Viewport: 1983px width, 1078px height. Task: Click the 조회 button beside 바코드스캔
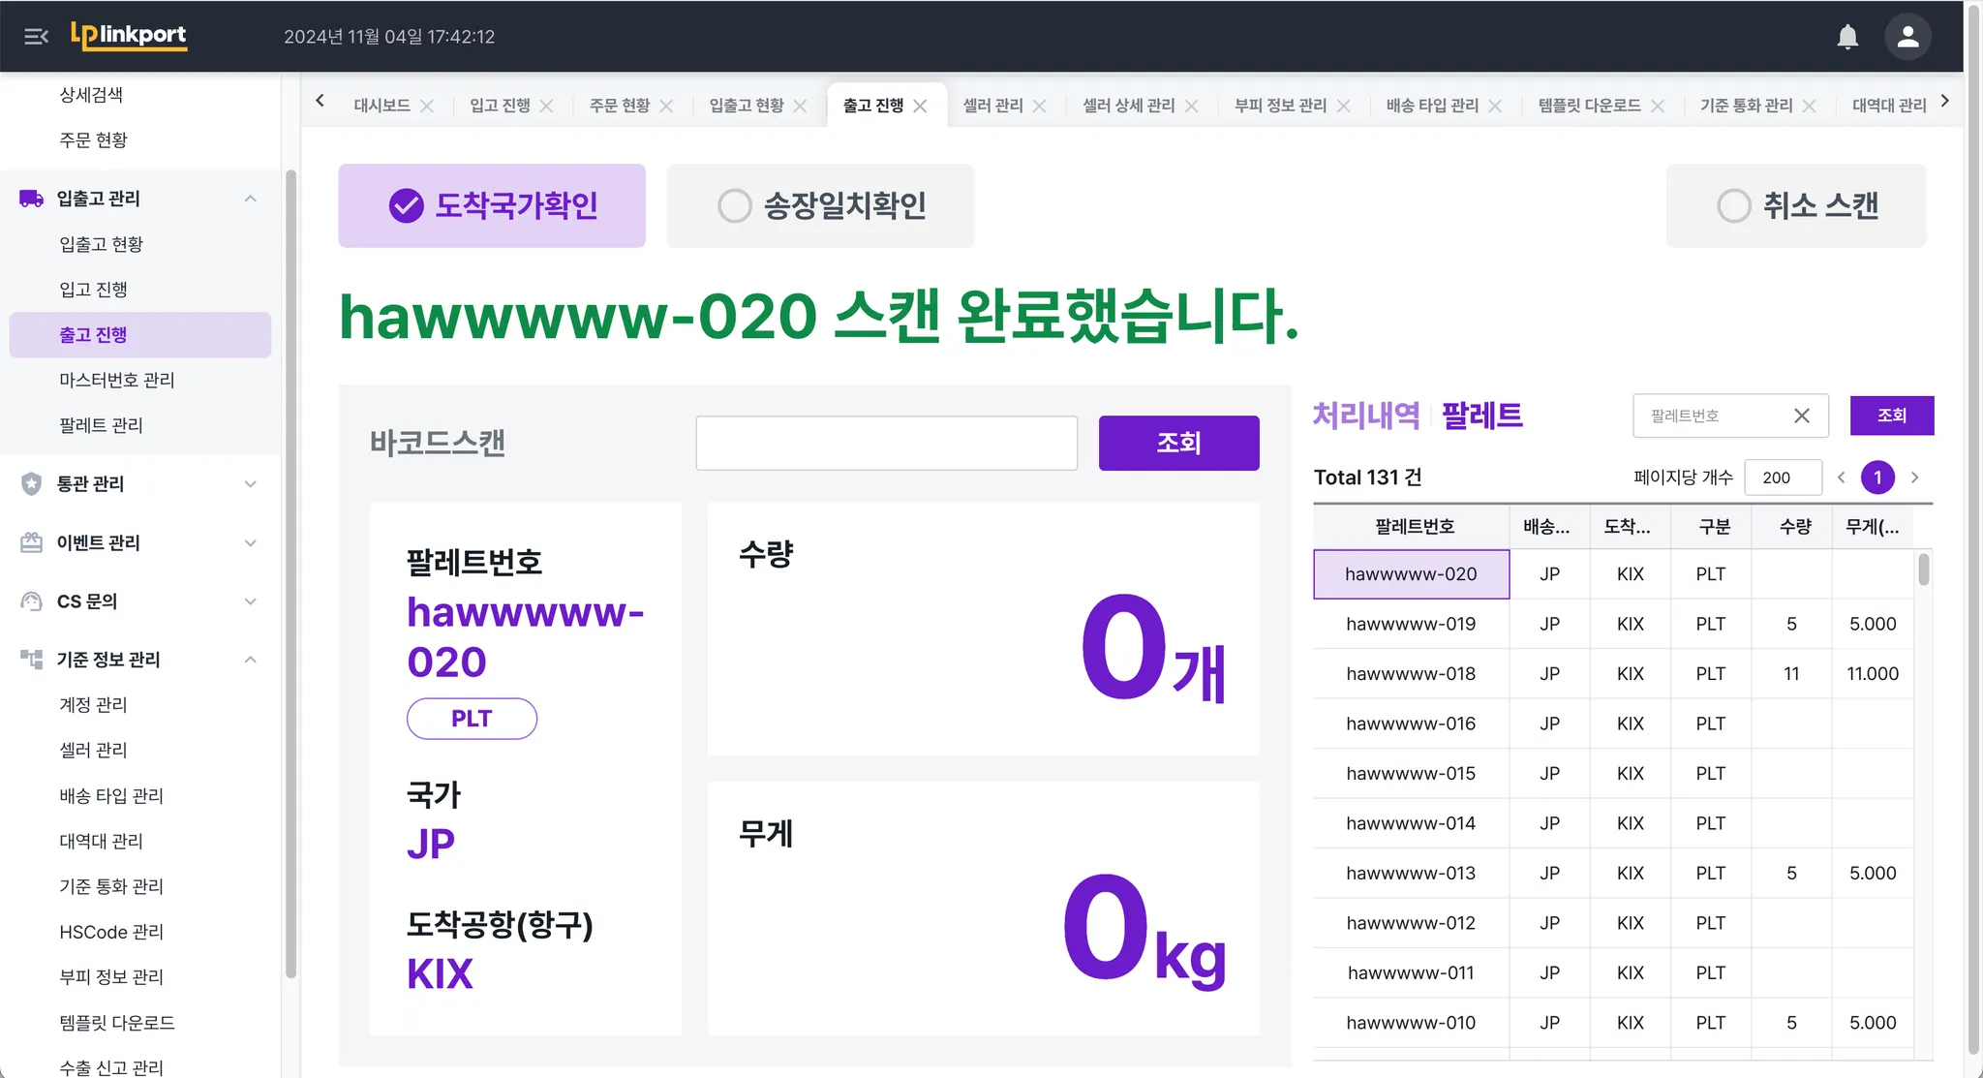point(1178,443)
